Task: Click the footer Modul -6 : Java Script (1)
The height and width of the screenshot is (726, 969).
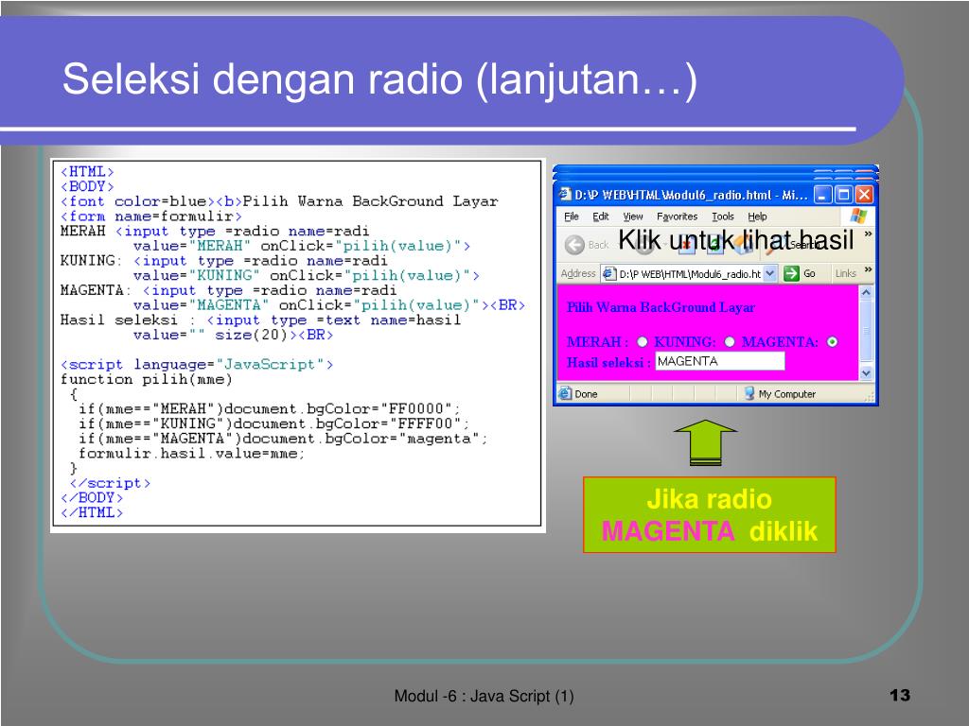Action: click(x=484, y=697)
